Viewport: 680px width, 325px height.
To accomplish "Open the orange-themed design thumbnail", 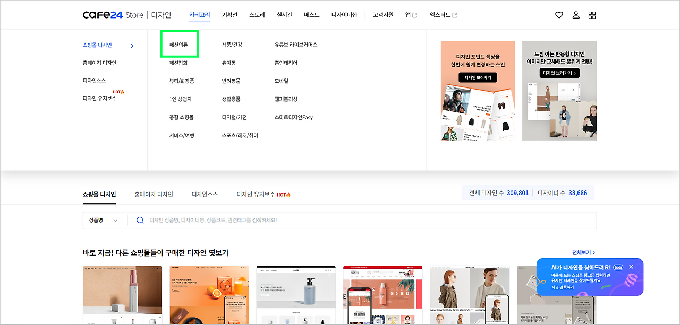I will point(209,295).
